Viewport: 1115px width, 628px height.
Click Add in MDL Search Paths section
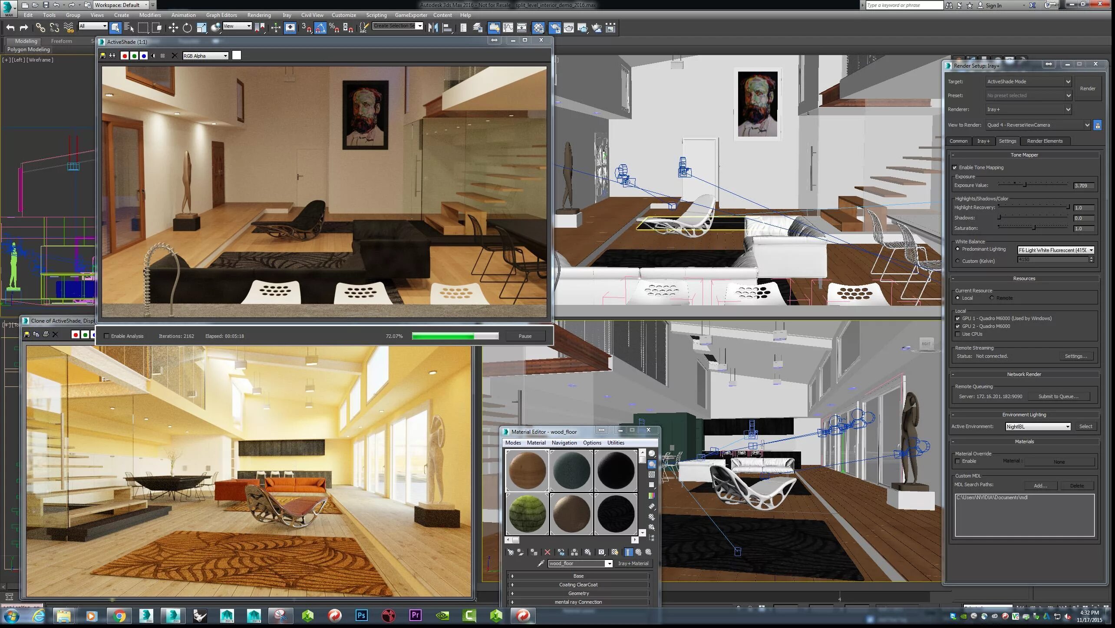[x=1040, y=486]
